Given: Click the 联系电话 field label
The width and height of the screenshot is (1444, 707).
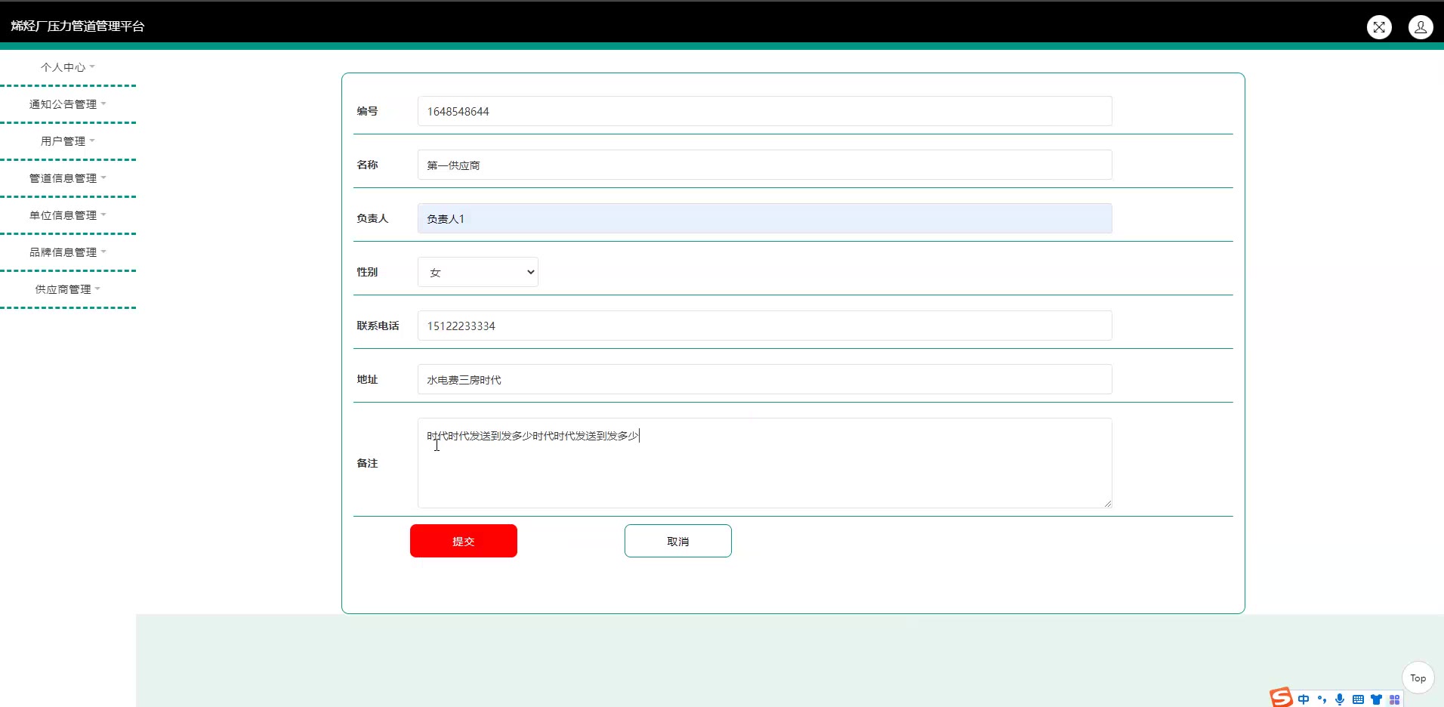Looking at the screenshot, I should 378,326.
